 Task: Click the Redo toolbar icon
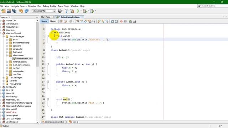pos(26,11)
